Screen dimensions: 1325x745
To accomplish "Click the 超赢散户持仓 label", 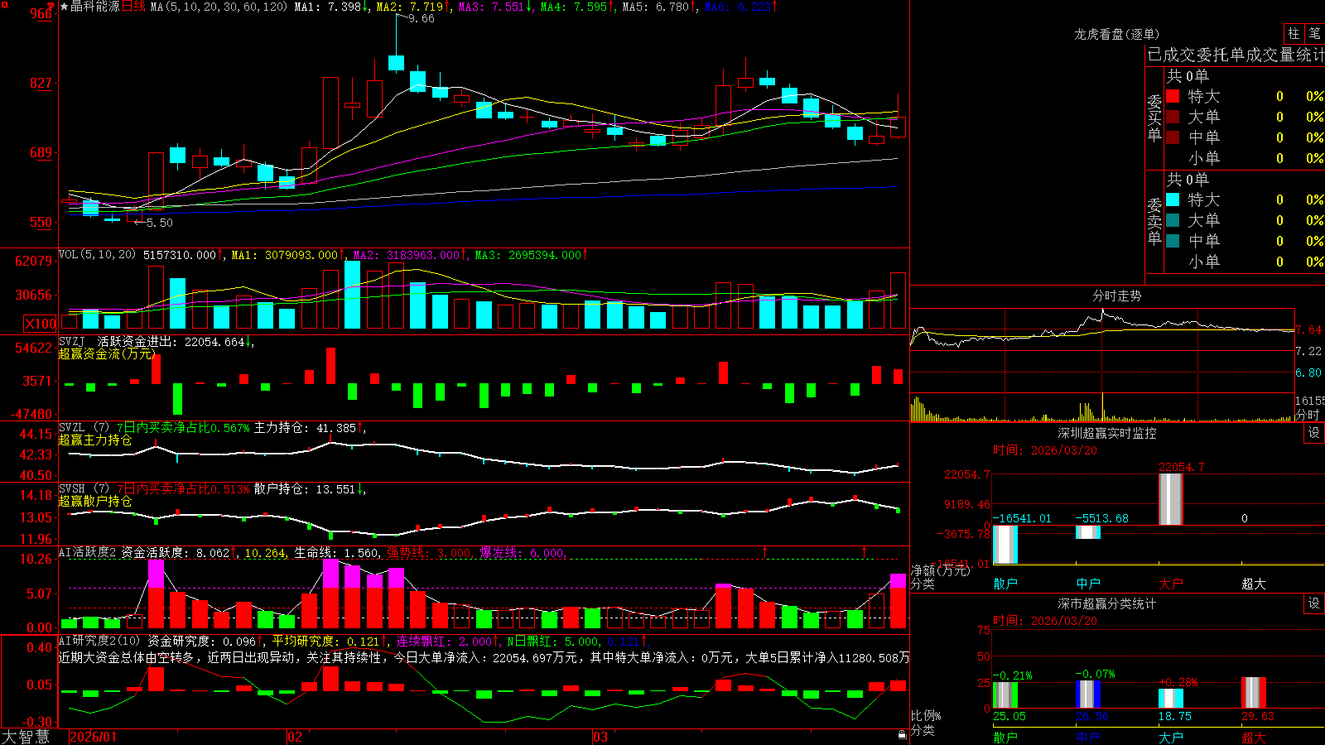I will tap(95, 502).
